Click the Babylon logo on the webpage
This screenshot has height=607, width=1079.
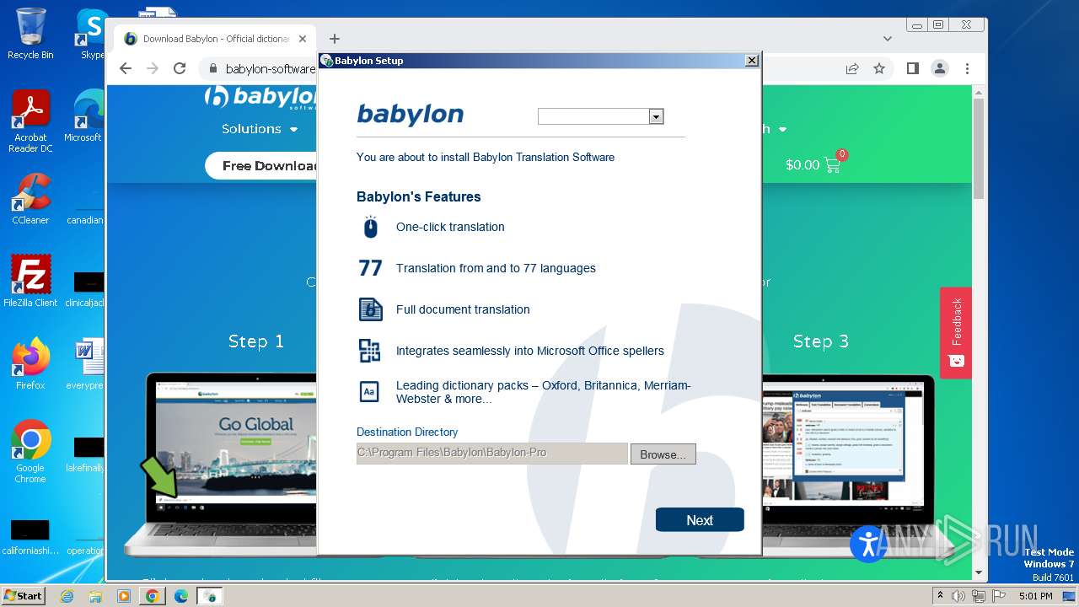pos(260,97)
